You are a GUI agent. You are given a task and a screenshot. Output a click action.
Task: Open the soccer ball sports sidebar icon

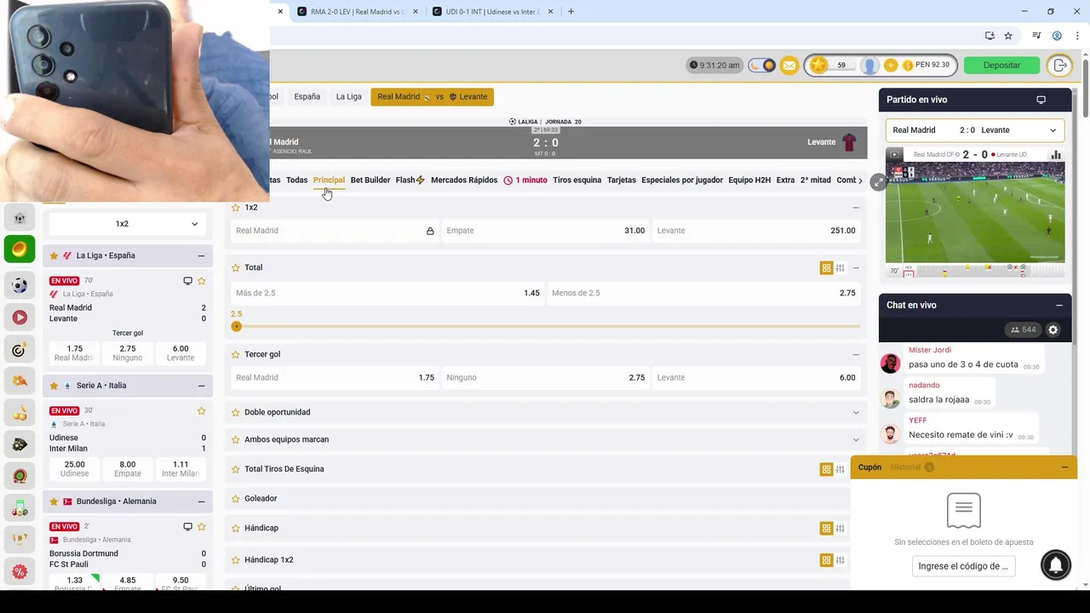click(x=20, y=285)
